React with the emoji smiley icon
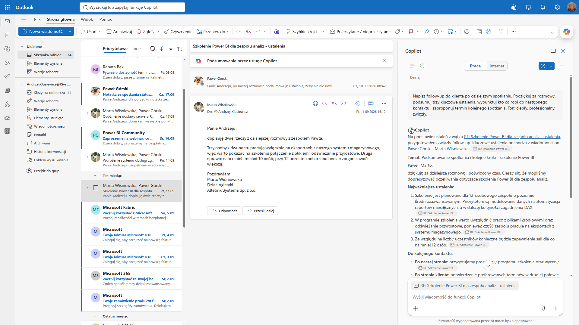The image size is (579, 325). (315, 104)
